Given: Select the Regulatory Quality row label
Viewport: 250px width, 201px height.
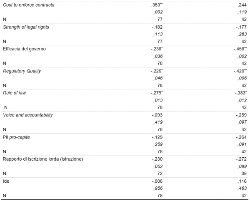Looking at the screenshot, I should coord(22,71).
